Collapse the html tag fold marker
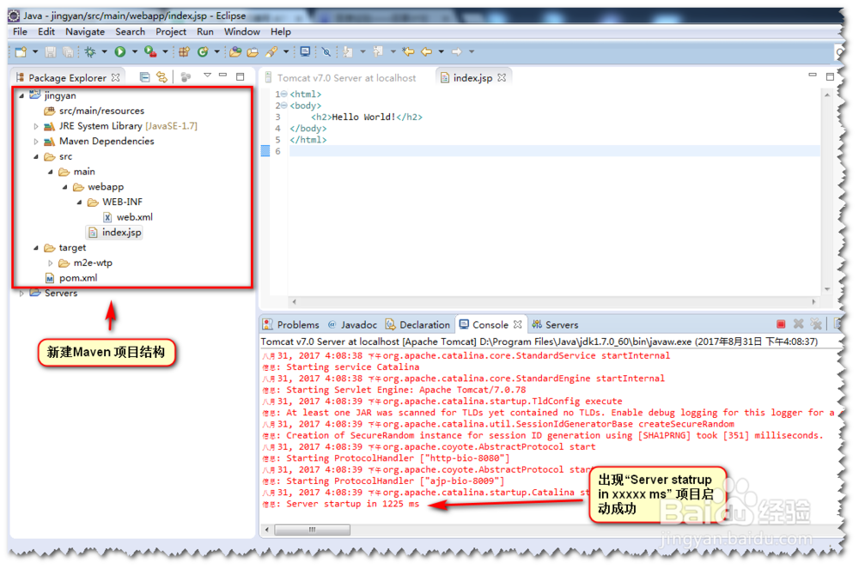859x569 pixels. pyautogui.click(x=283, y=94)
